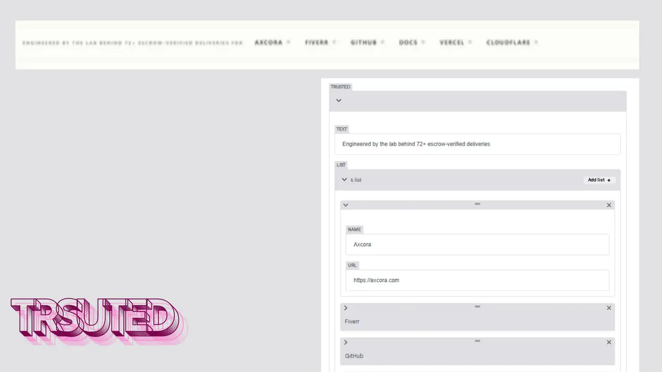
Task: Expand the GitHub list item chevron
Action: 346,342
